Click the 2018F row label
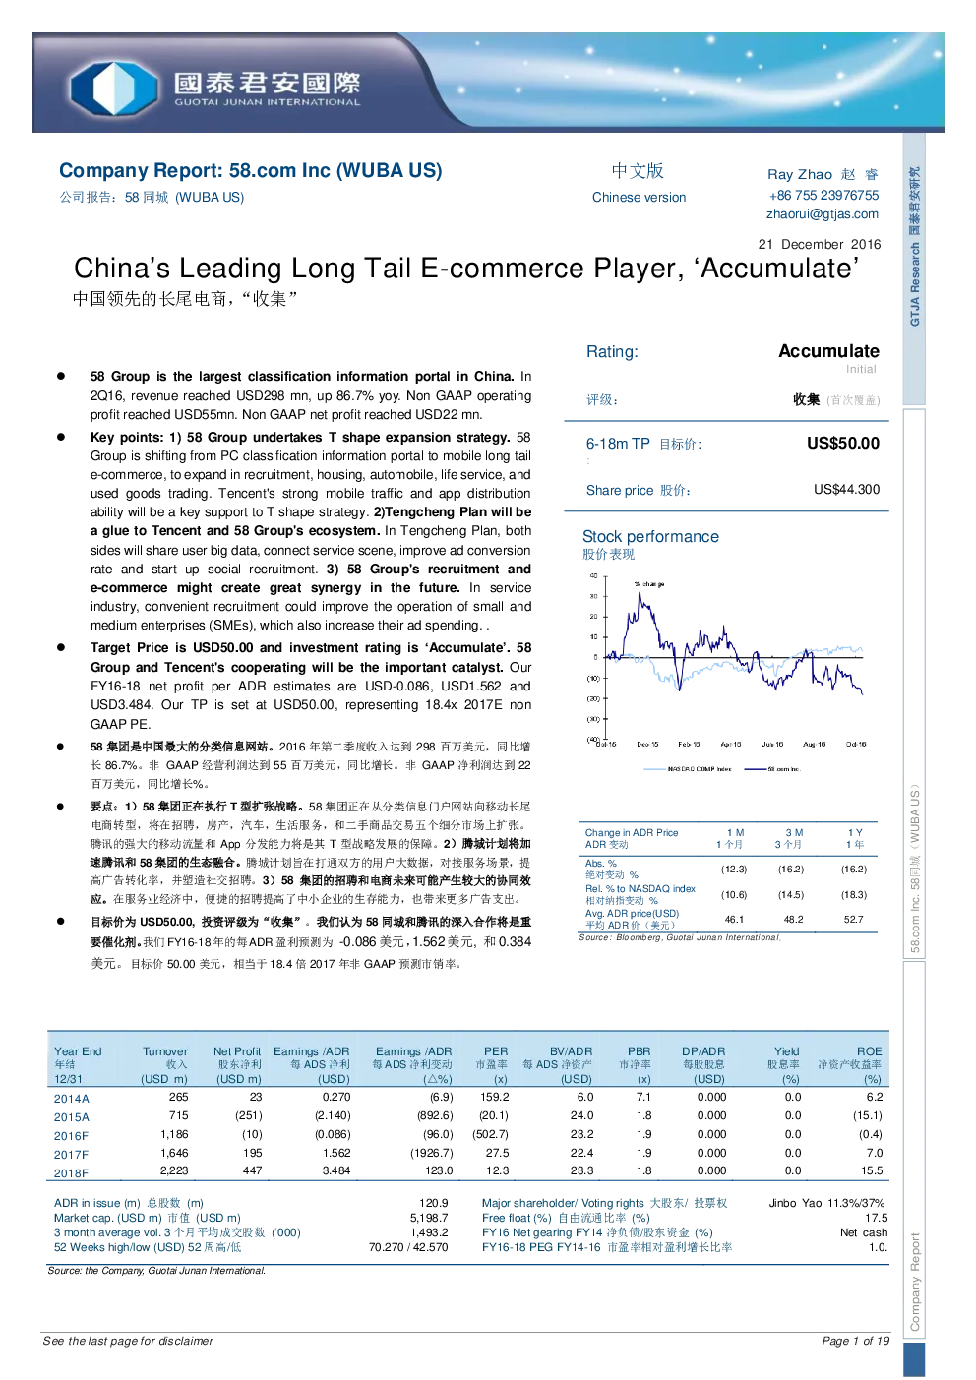 click(71, 1173)
